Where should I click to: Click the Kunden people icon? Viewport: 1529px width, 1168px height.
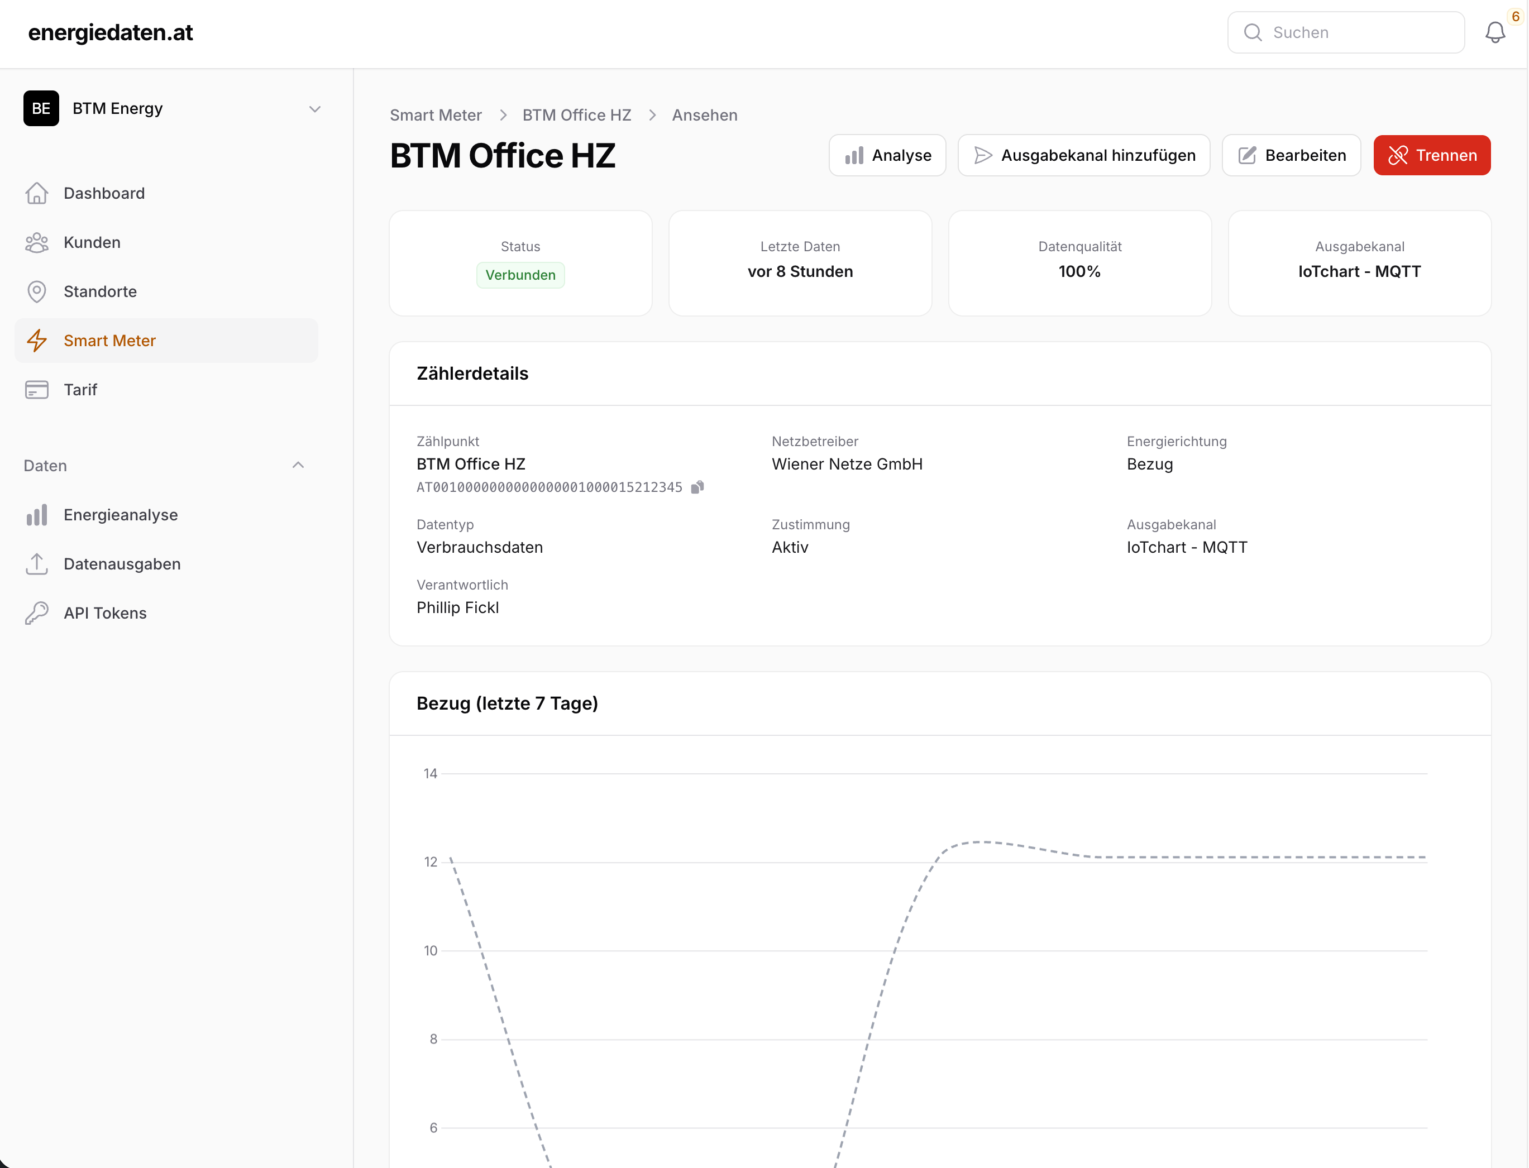pos(36,243)
